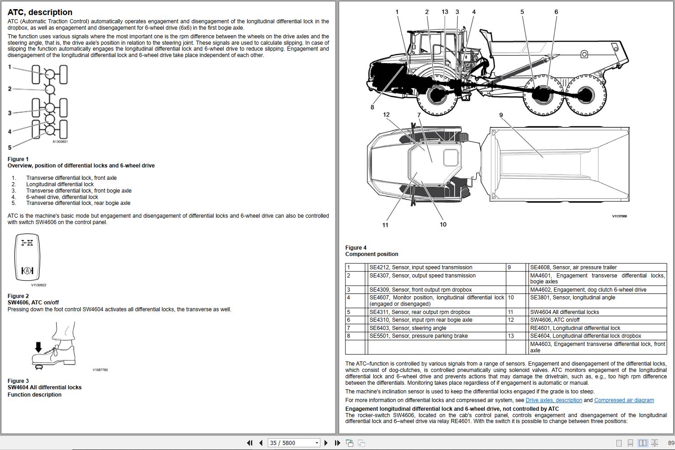Go to the next page
This screenshot has width=675, height=450.
(x=326, y=443)
